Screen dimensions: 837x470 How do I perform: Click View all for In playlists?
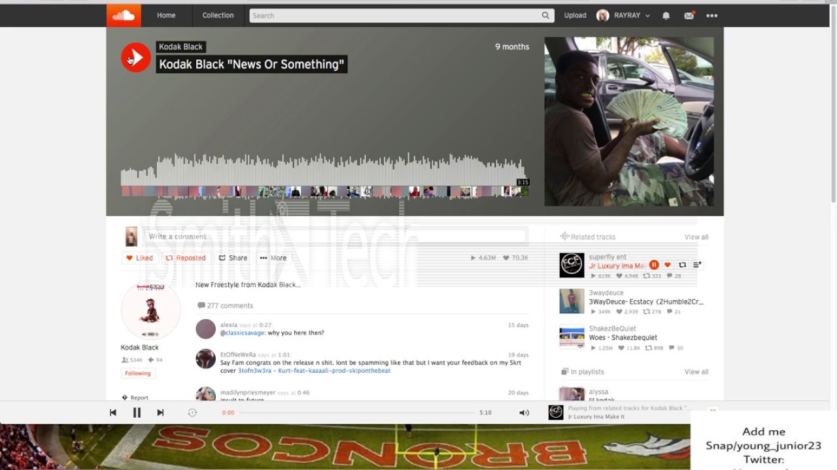pos(696,371)
